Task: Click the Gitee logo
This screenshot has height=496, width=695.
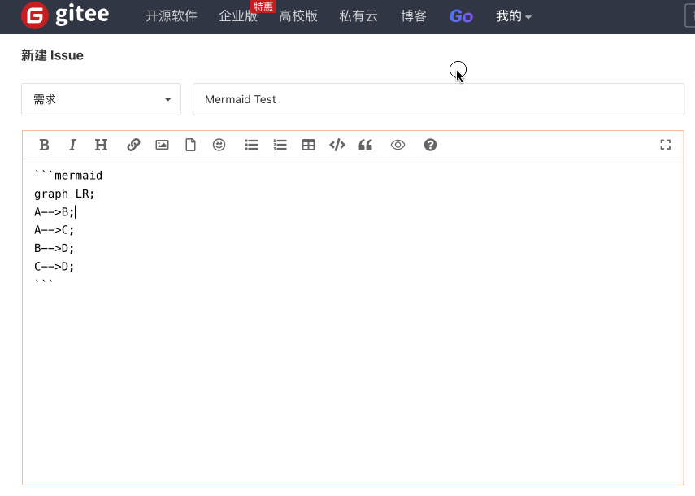Action: point(65,15)
